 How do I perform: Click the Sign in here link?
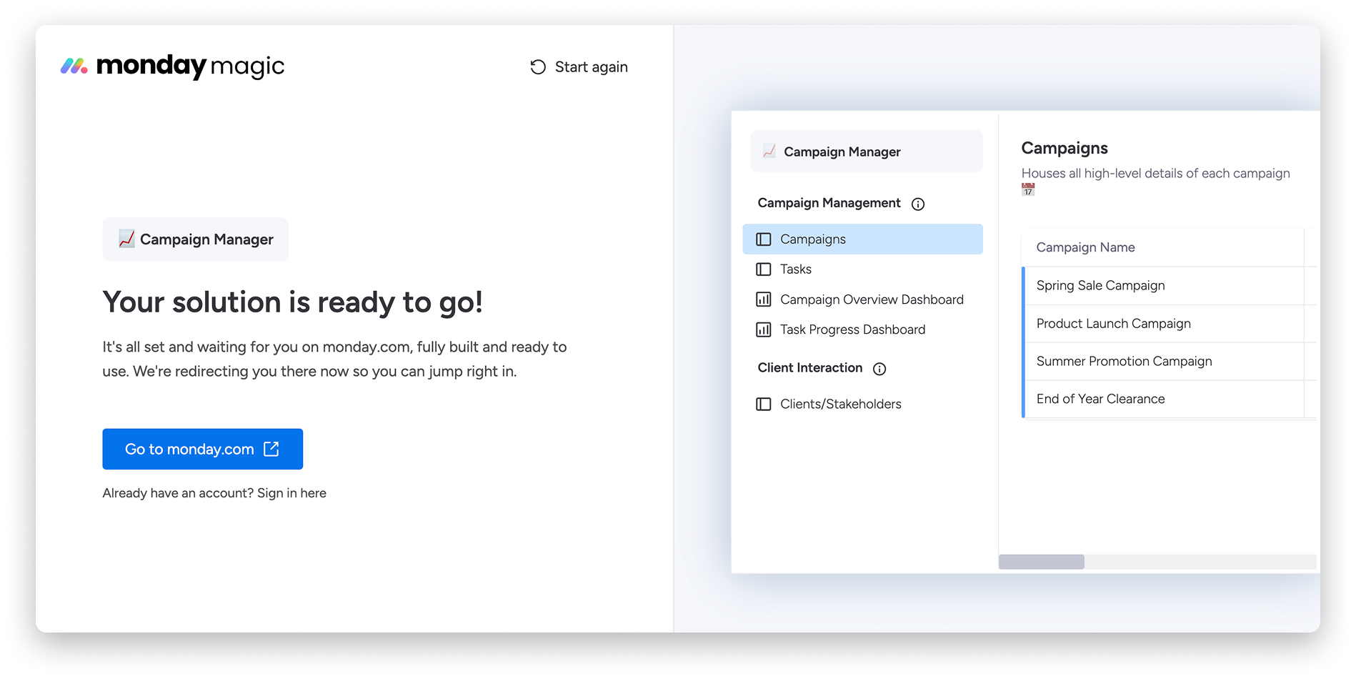[x=291, y=493]
